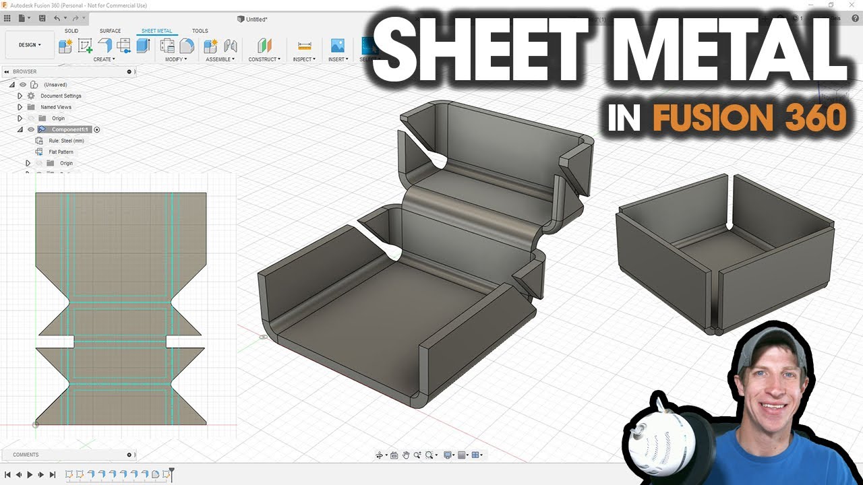Select the first sketch feature in the timeline
Viewport: 863px width, 485px height.
69,475
